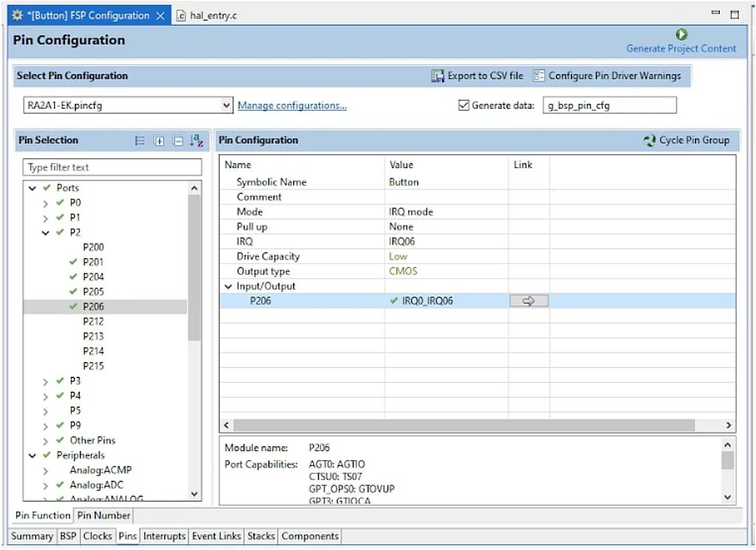
Task: Click the expand all tree icon
Action: 159,141
